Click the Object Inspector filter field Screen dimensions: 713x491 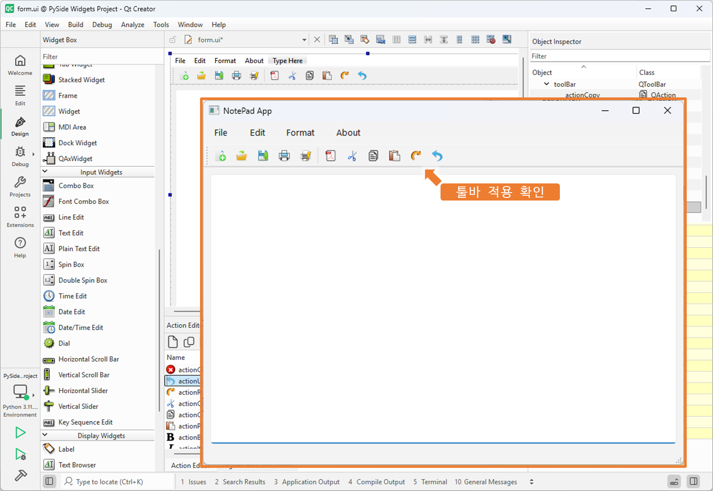[x=620, y=56]
